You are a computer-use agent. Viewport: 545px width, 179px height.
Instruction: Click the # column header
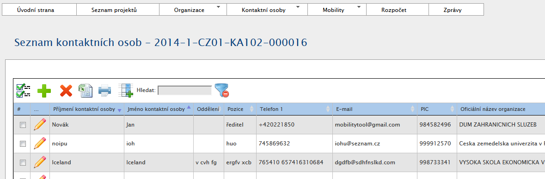(22, 109)
